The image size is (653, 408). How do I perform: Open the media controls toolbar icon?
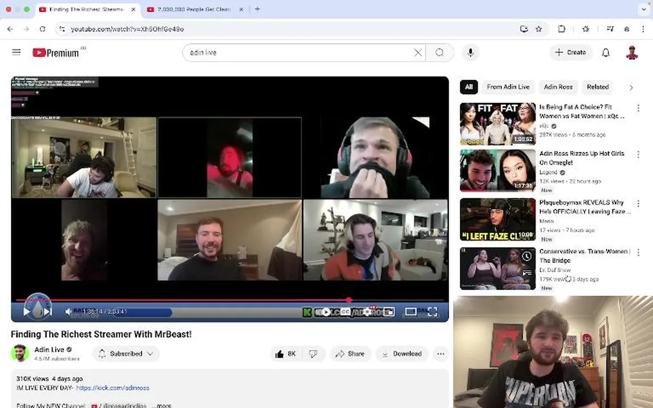pos(610,29)
